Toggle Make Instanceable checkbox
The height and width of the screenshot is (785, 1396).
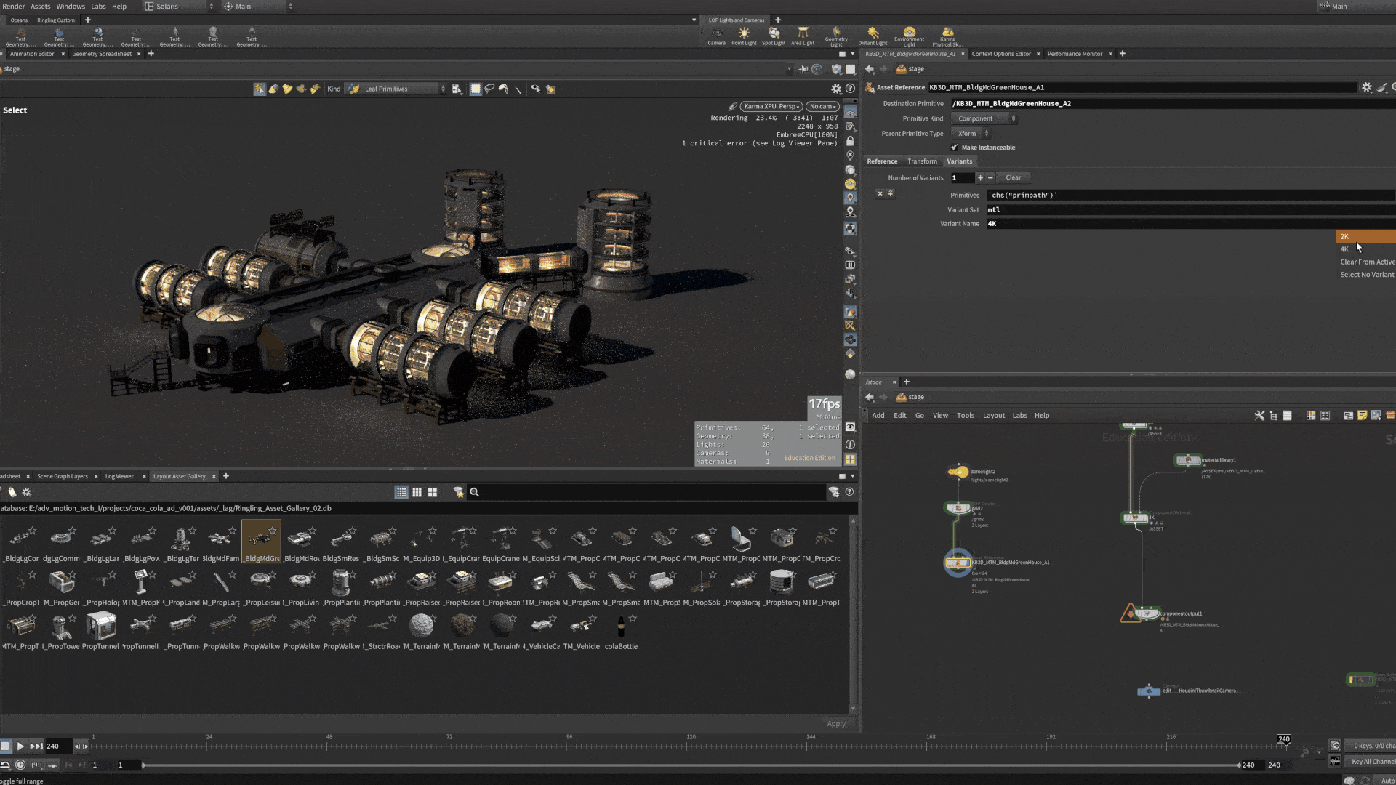tap(955, 148)
